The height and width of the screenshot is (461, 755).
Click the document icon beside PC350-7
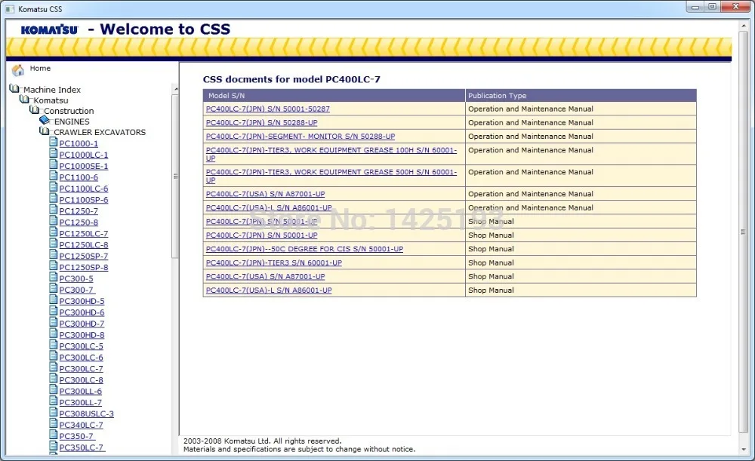pyautogui.click(x=53, y=436)
